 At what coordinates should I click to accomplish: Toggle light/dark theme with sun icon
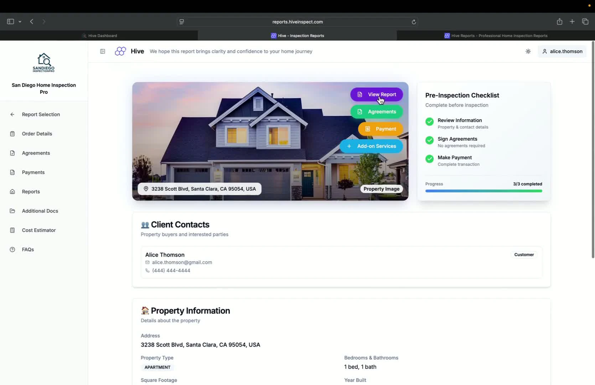click(528, 51)
